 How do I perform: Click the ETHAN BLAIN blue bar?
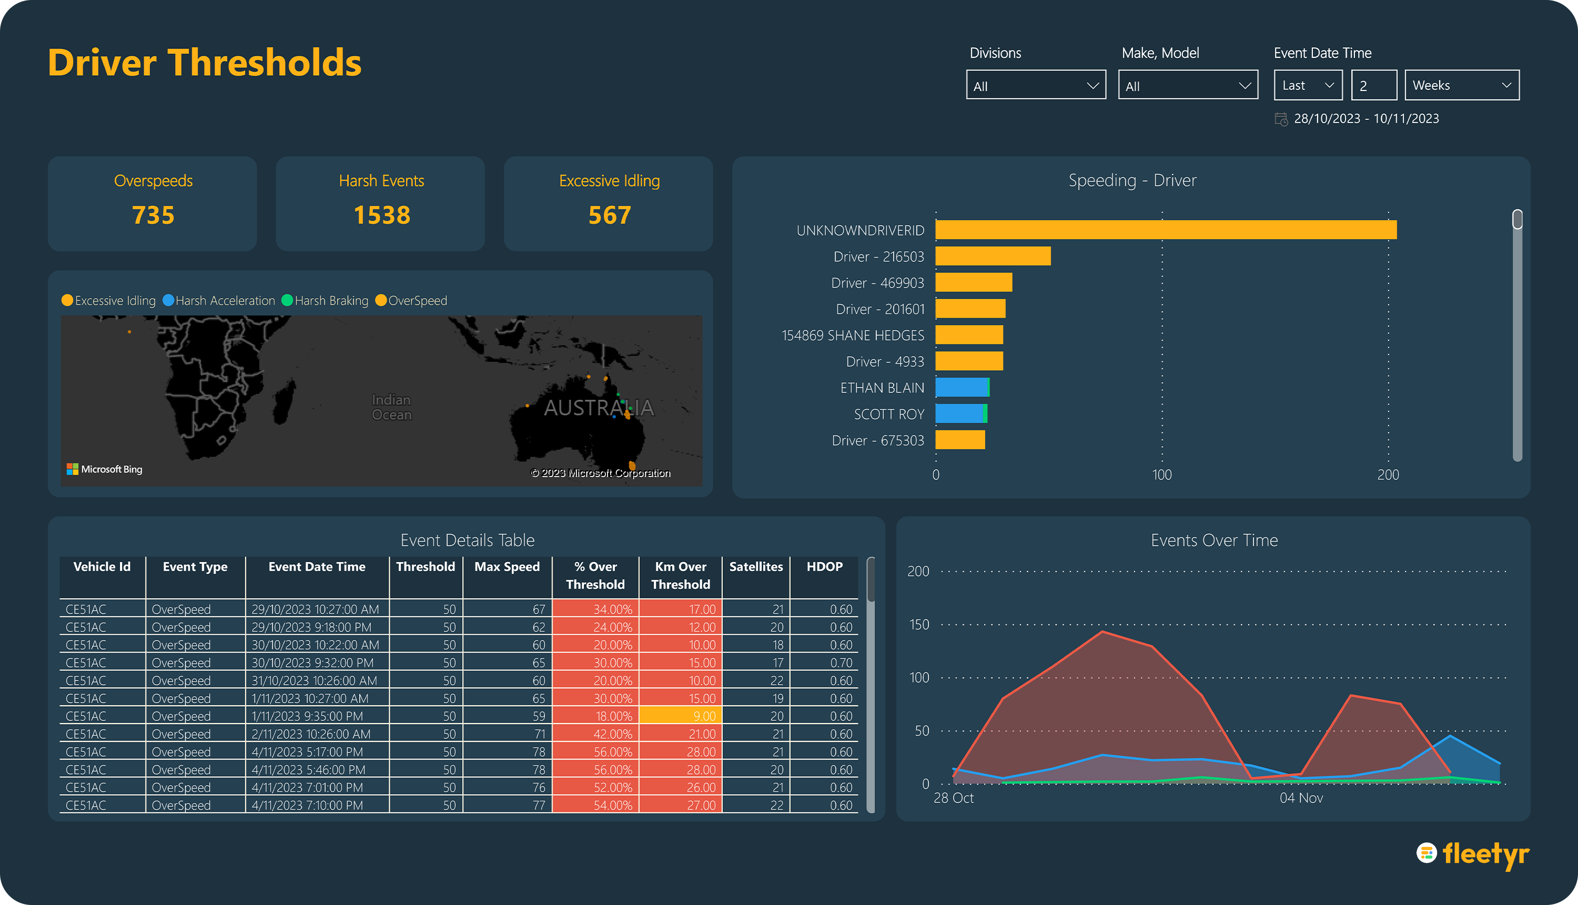(960, 388)
